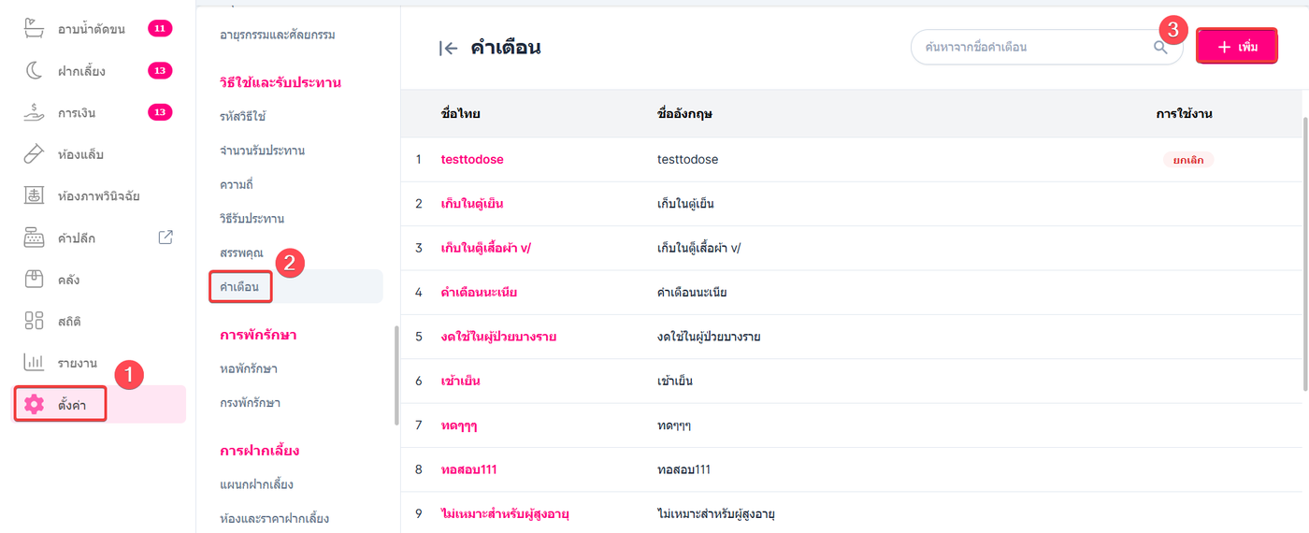Click the reports bar chart icon
The width and height of the screenshot is (1309, 533).
(34, 363)
